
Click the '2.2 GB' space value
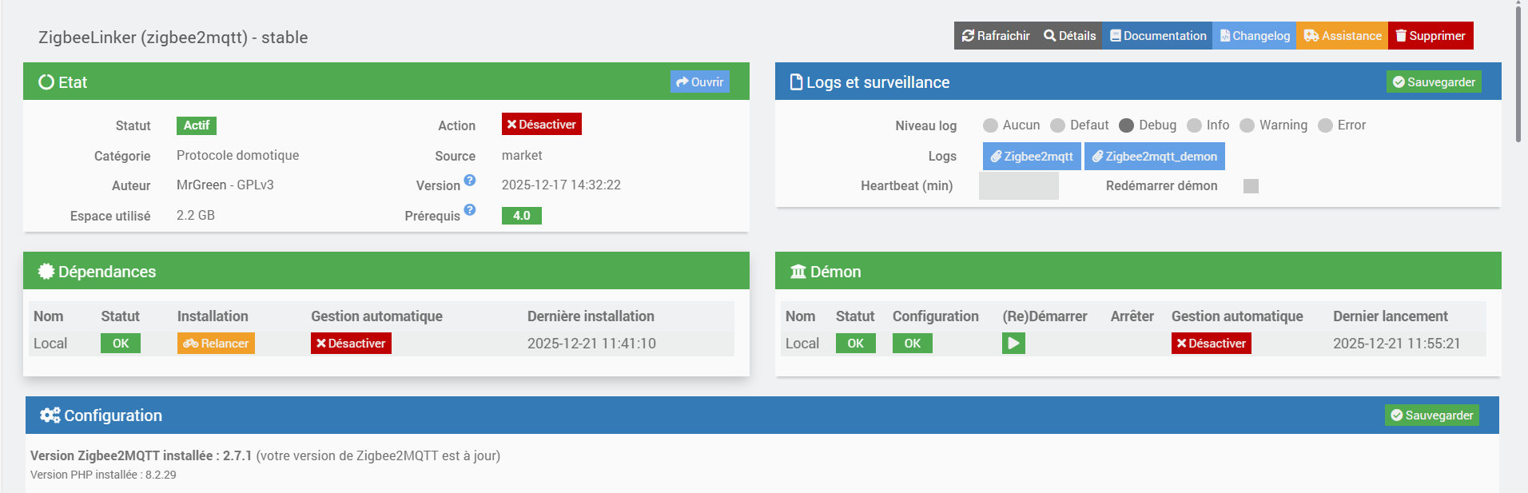coord(196,215)
